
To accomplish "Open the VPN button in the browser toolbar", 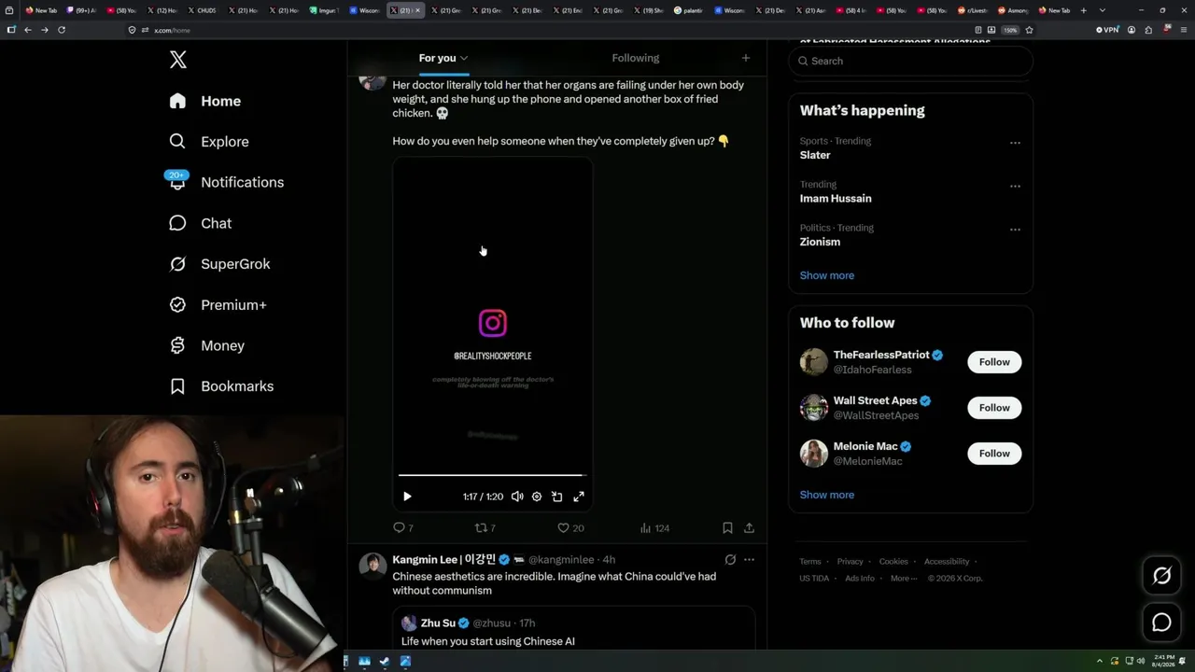I will (1107, 30).
